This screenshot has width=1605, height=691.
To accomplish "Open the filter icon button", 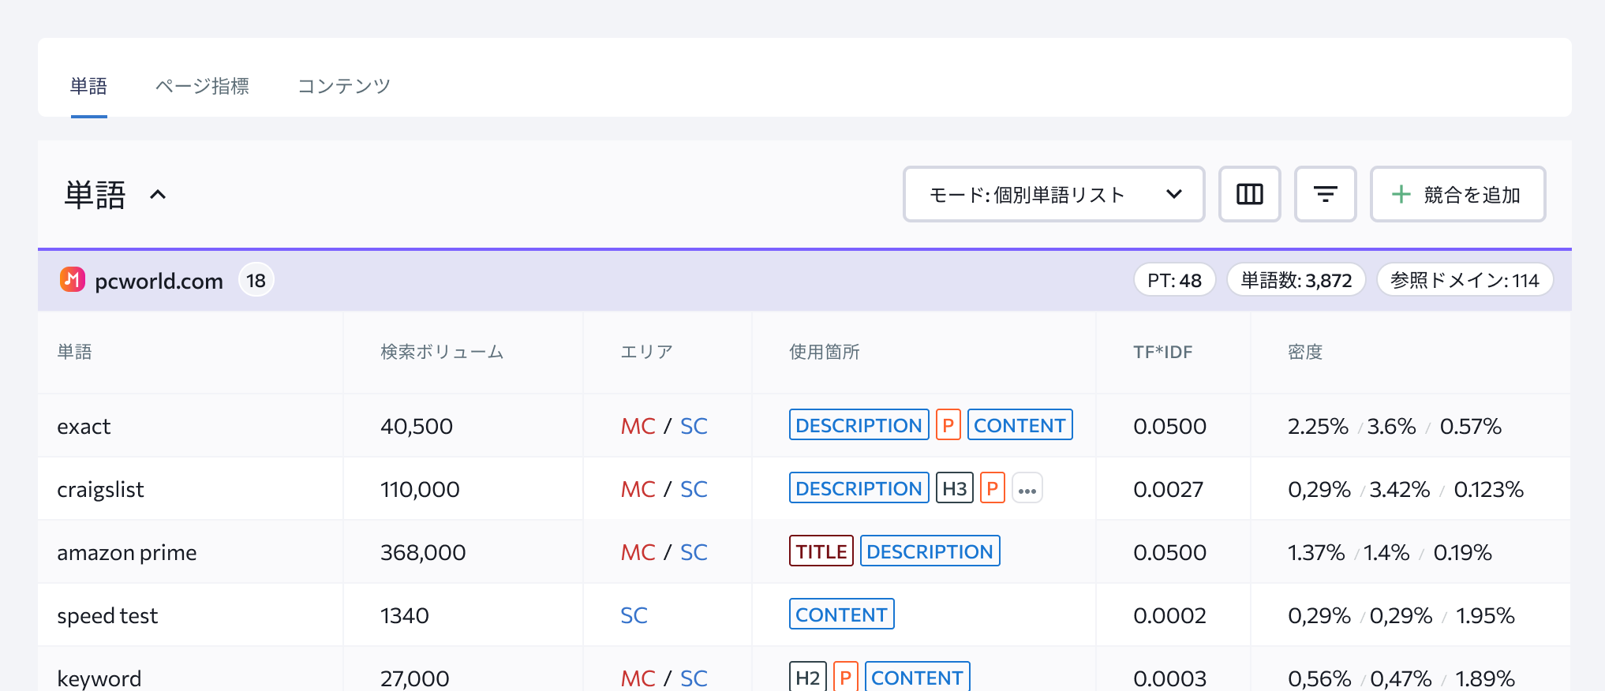I will 1325,194.
